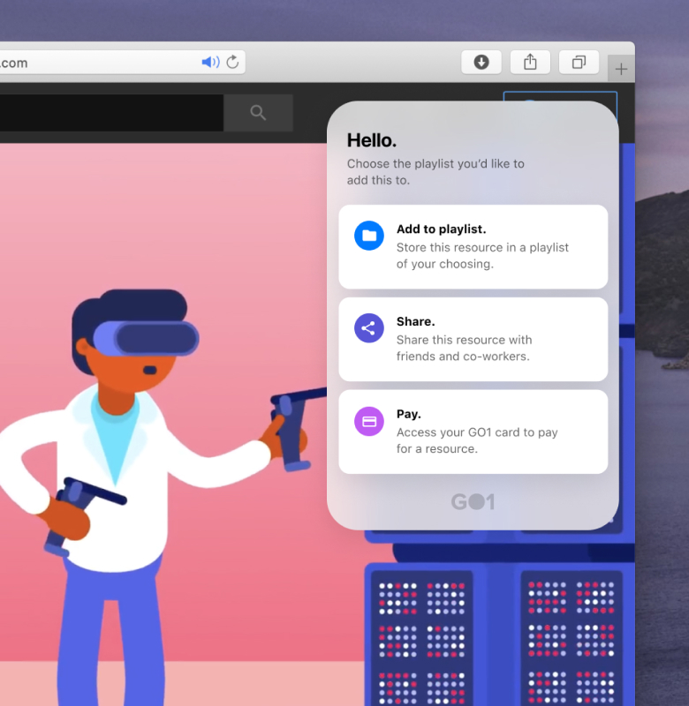This screenshot has height=706, width=689.
Task: Reload the page with the refresh icon
Action: [x=232, y=62]
